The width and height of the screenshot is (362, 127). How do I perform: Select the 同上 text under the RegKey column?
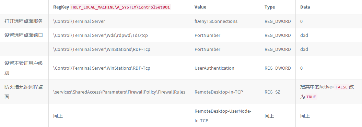58,116
